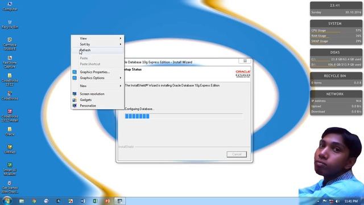Open the Sort by submenu
The image size is (364, 205).
tap(97, 44)
